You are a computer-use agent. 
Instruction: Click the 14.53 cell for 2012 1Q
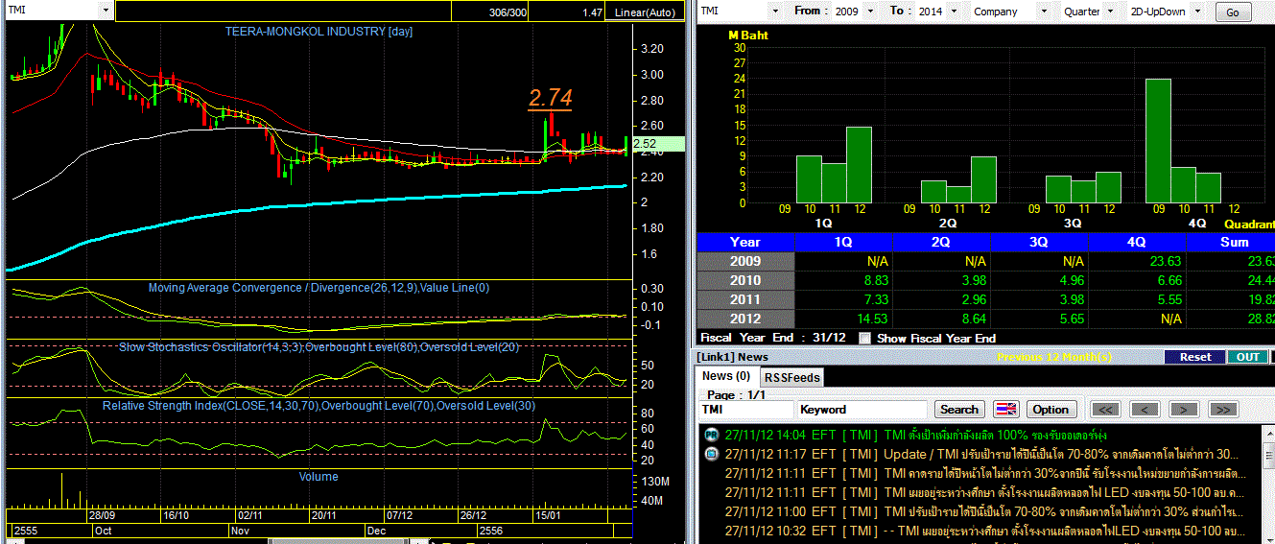[843, 319]
